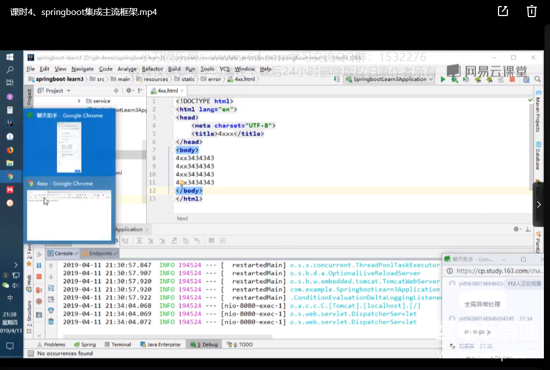Image resolution: width=550 pixels, height=370 pixels.
Task: Open Search Everywhere magnifier in IntelliJ toolbar
Action: tap(538, 80)
